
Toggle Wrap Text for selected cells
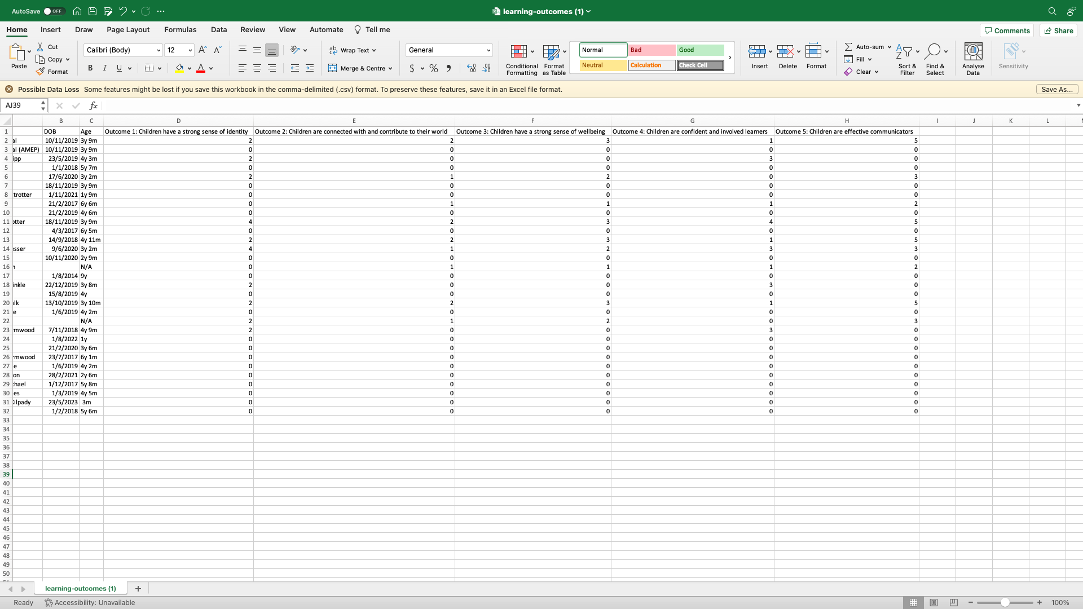coord(353,50)
